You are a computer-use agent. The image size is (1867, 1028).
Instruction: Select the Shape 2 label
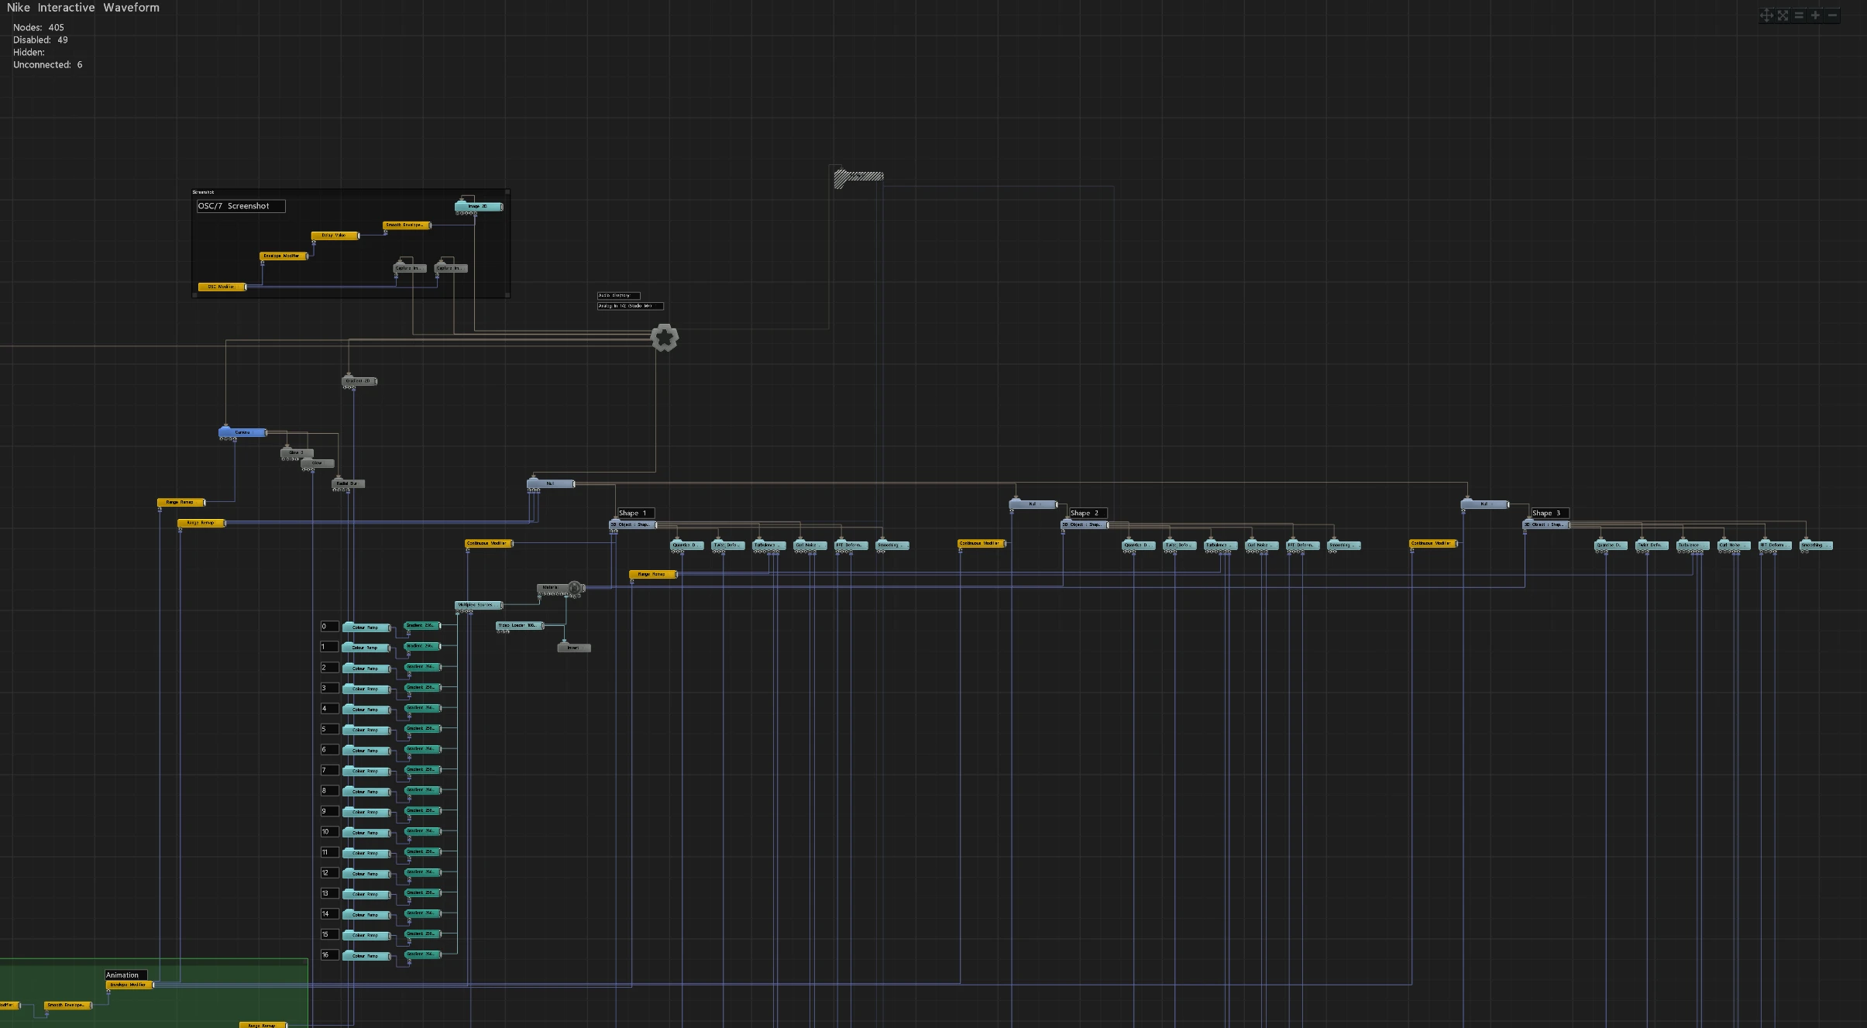tap(1088, 513)
